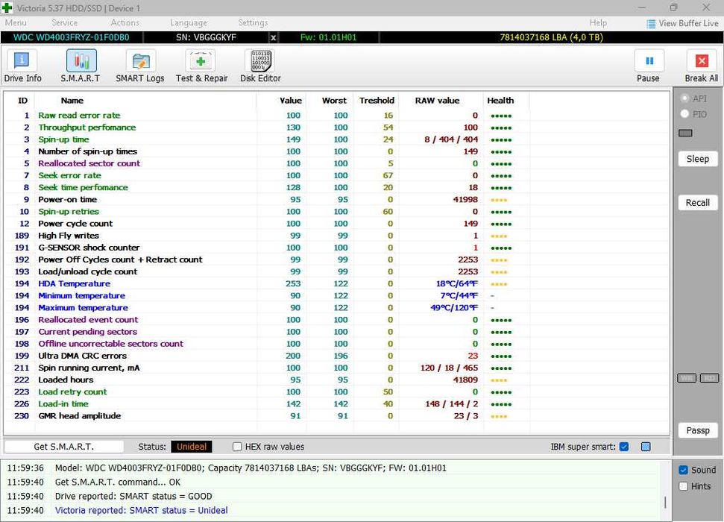This screenshot has height=522, width=724.
Task: Click the WDC WD4003FRYZ-01F0DB0 model label
Action: (x=71, y=37)
